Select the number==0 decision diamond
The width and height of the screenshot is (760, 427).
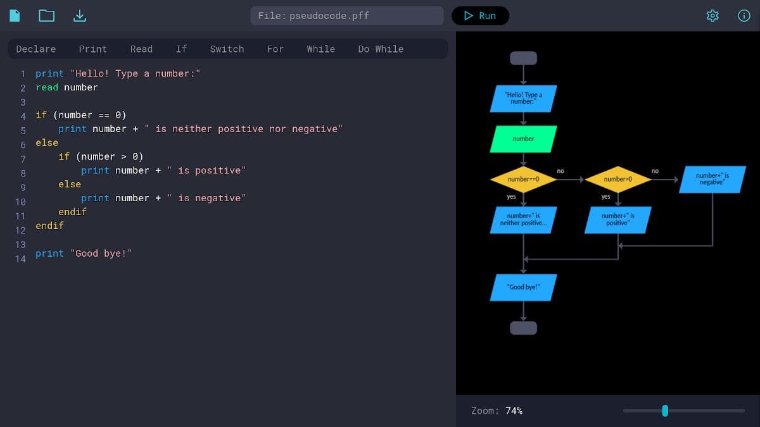click(523, 180)
